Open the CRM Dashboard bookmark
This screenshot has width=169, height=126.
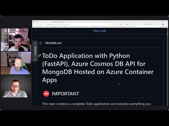click(55, 26)
